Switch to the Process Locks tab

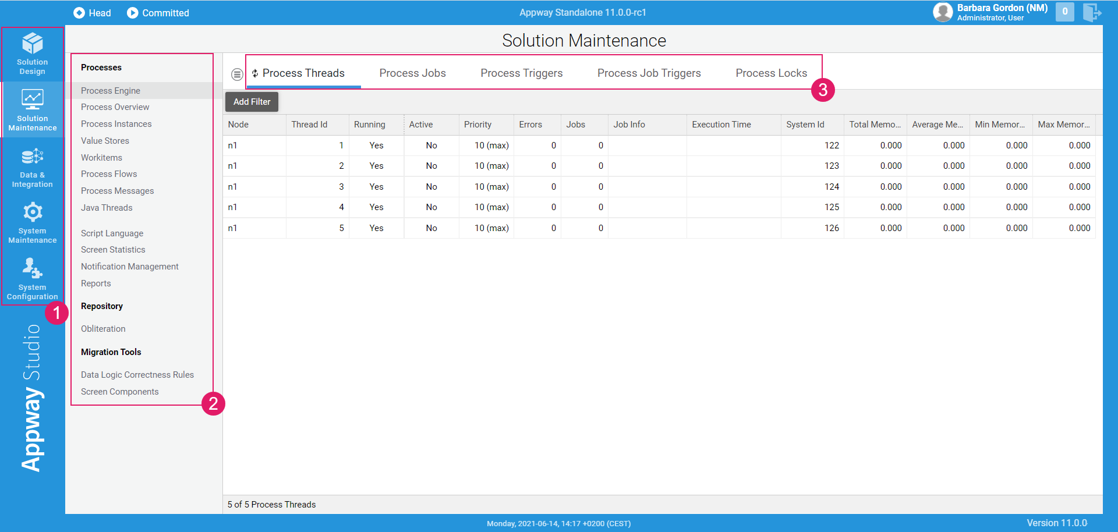click(771, 73)
